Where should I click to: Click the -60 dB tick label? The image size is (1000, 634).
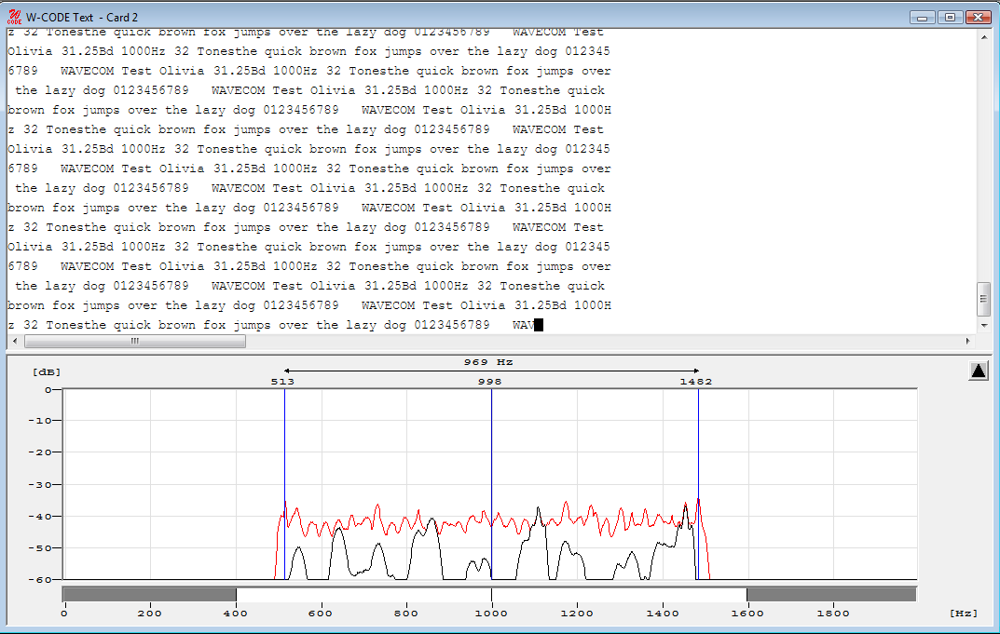39,580
